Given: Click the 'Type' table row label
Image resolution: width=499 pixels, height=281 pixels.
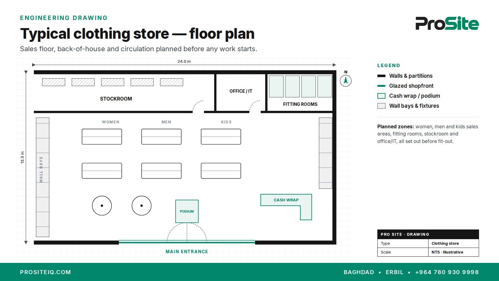Looking at the screenshot, I should point(385,244).
